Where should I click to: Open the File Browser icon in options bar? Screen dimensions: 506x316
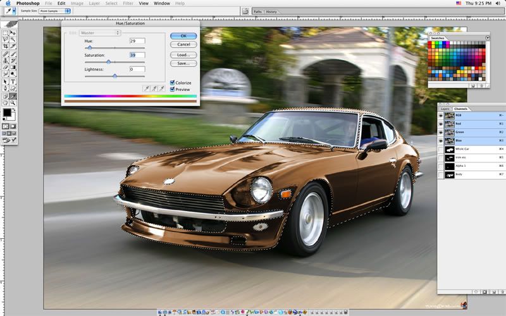[x=245, y=11]
